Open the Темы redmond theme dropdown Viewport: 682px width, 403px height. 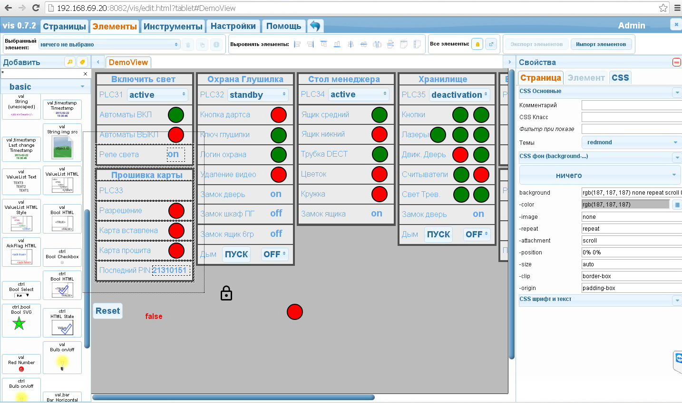[632, 142]
